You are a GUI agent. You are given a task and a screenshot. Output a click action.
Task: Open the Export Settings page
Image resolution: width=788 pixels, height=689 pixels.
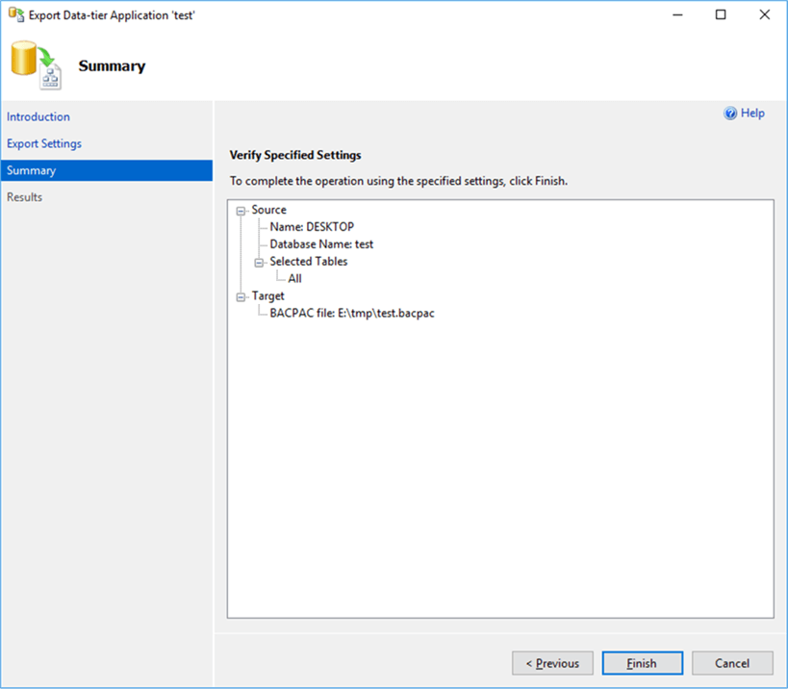point(44,143)
